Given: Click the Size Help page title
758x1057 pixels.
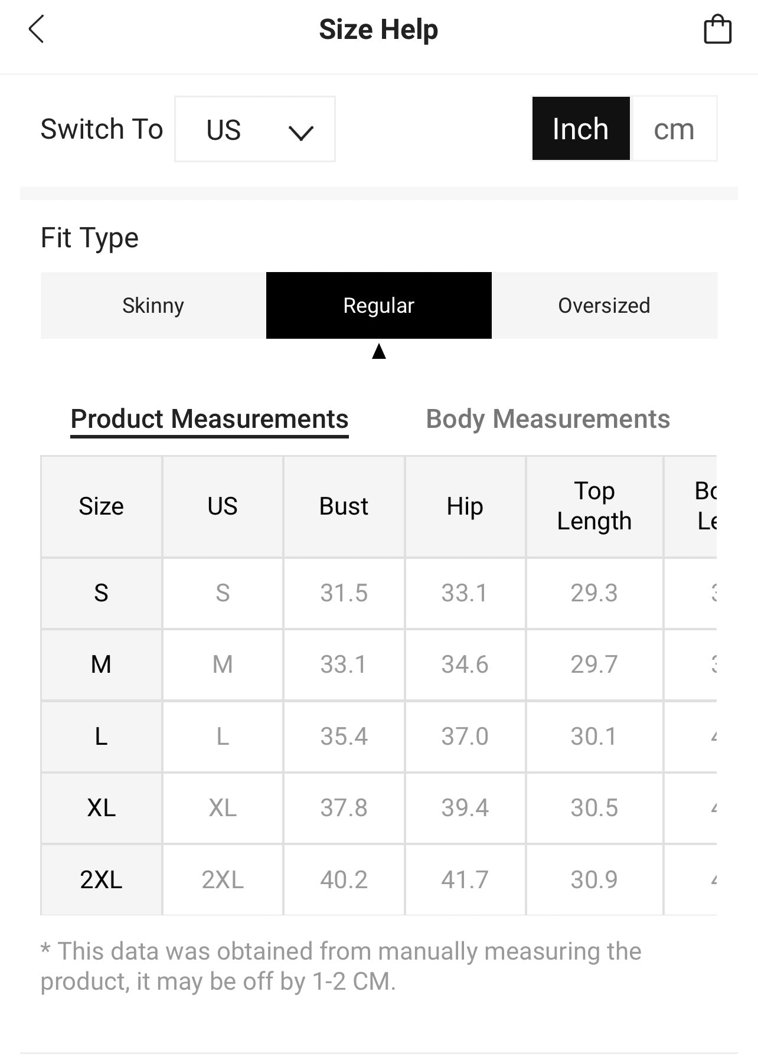Looking at the screenshot, I should pyautogui.click(x=378, y=30).
